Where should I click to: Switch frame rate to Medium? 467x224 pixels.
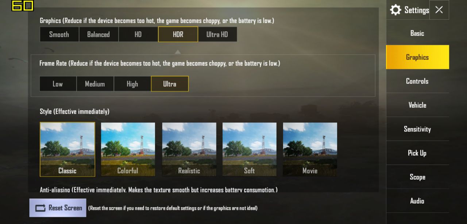95,84
